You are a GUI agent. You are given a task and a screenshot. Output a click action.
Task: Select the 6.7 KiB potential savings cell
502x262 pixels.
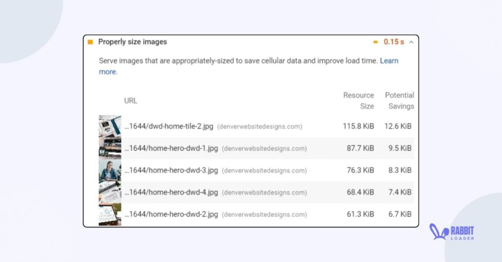click(x=400, y=214)
